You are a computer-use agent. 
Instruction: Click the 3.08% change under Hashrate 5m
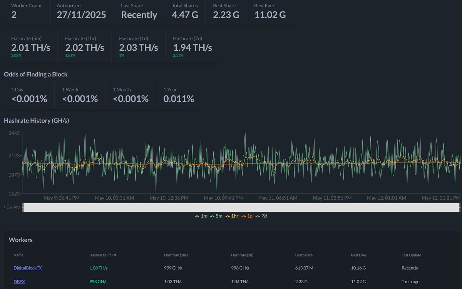pyautogui.click(x=16, y=56)
